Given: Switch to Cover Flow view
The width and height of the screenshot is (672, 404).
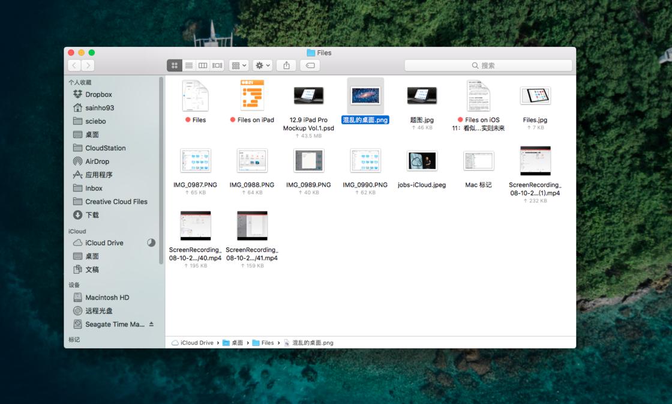Looking at the screenshot, I should click(217, 65).
